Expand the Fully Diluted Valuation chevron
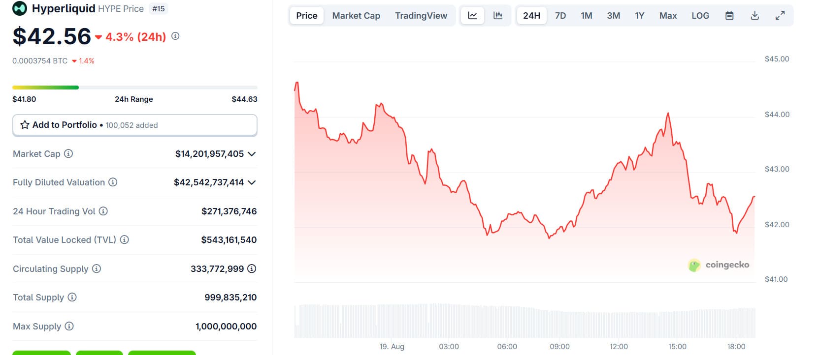819x355 pixels. (252, 182)
